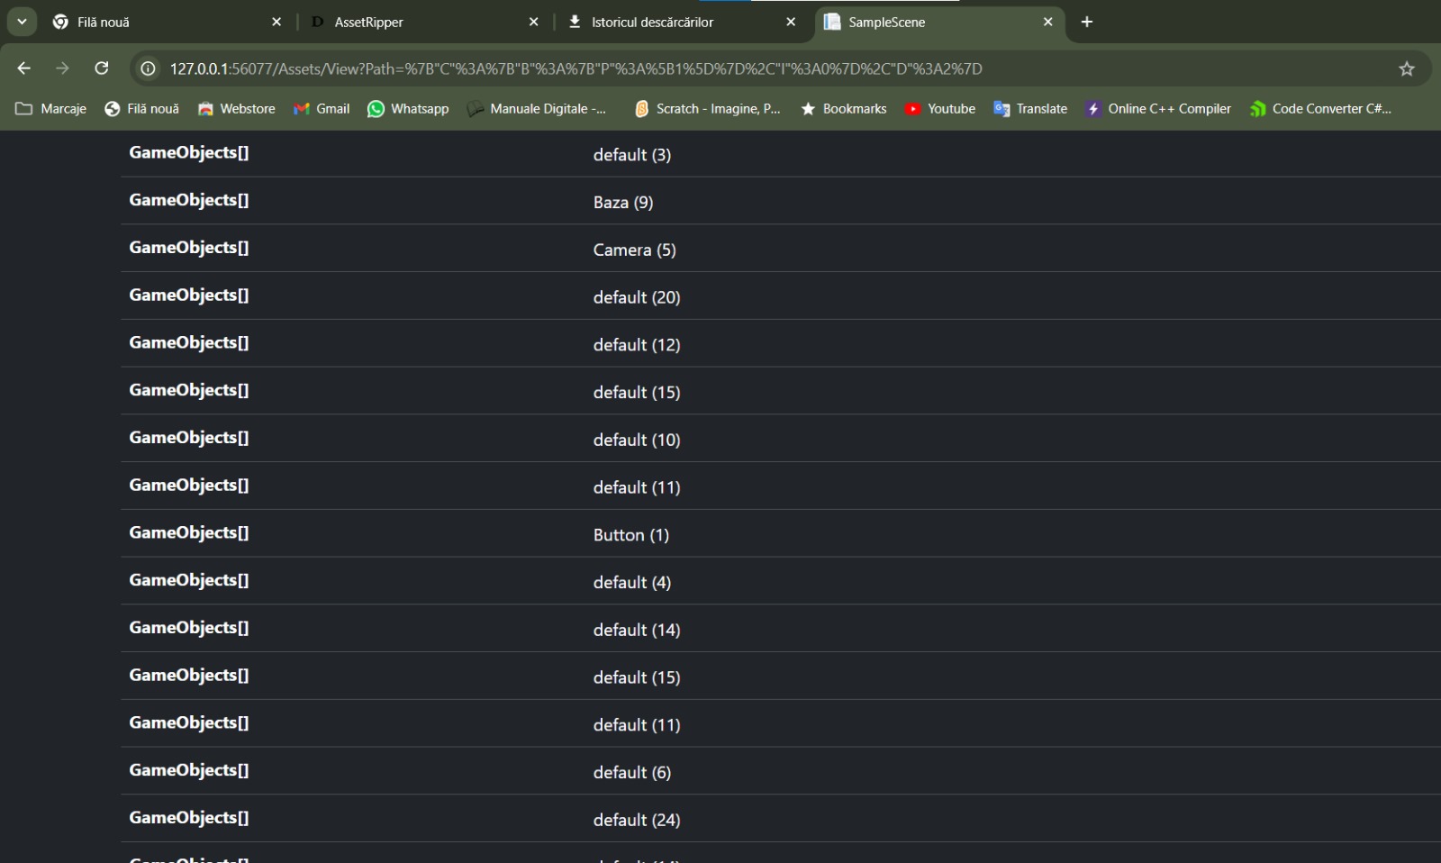Reload the current page
The height and width of the screenshot is (863, 1441).
tap(102, 68)
